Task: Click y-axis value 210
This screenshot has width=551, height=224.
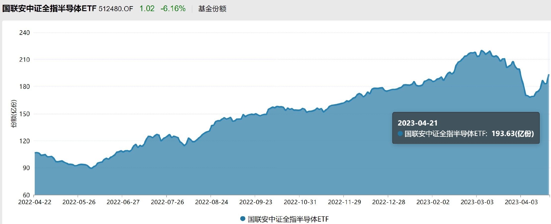Action: 24,60
